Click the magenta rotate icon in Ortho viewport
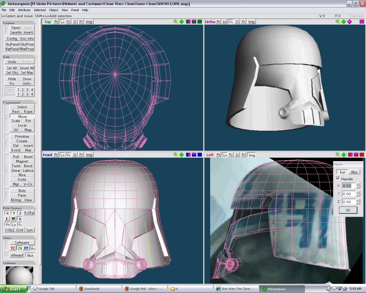The height and width of the screenshot is (293, 366). [x=350, y=22]
